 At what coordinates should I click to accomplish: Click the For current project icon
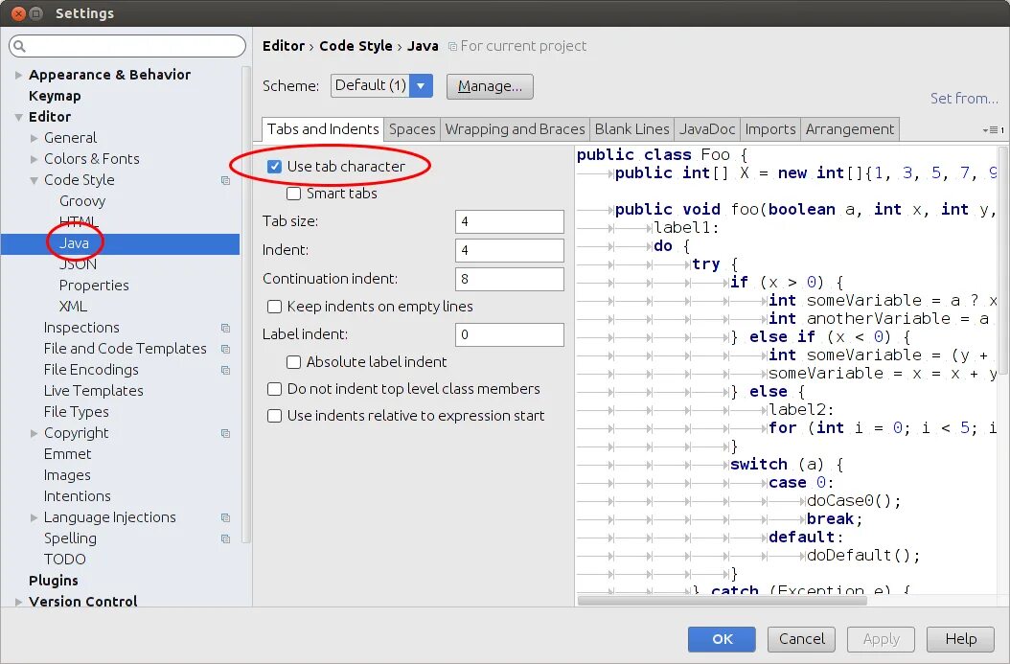click(453, 46)
